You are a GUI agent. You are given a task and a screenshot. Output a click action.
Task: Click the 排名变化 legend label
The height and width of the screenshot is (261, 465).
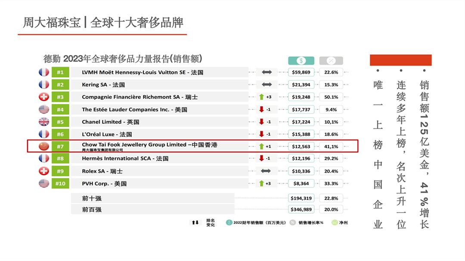(x=211, y=222)
